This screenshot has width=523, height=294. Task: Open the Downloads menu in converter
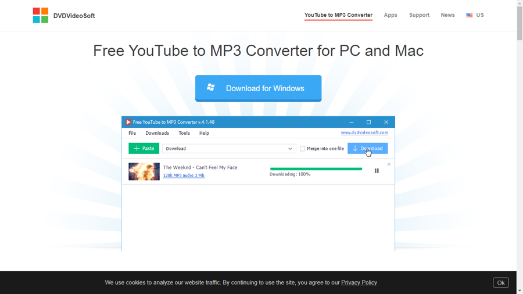pyautogui.click(x=157, y=133)
